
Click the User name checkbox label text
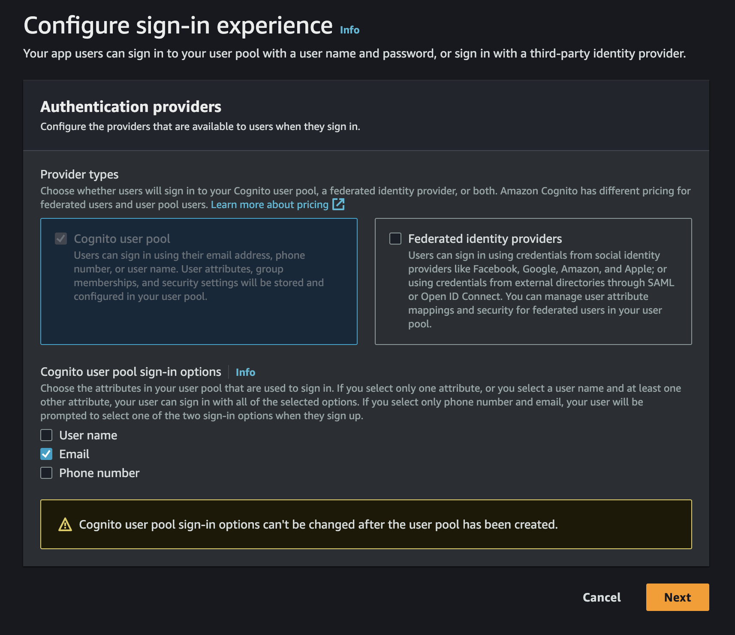point(88,435)
